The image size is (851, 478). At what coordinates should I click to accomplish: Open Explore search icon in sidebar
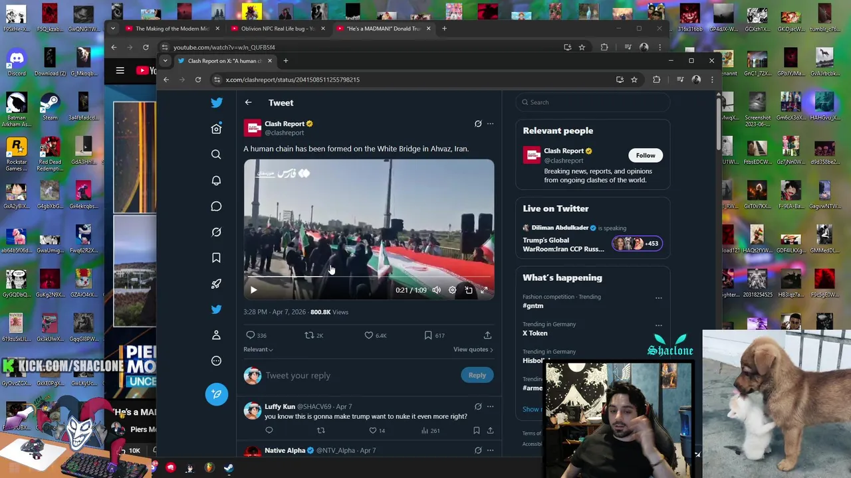click(216, 155)
